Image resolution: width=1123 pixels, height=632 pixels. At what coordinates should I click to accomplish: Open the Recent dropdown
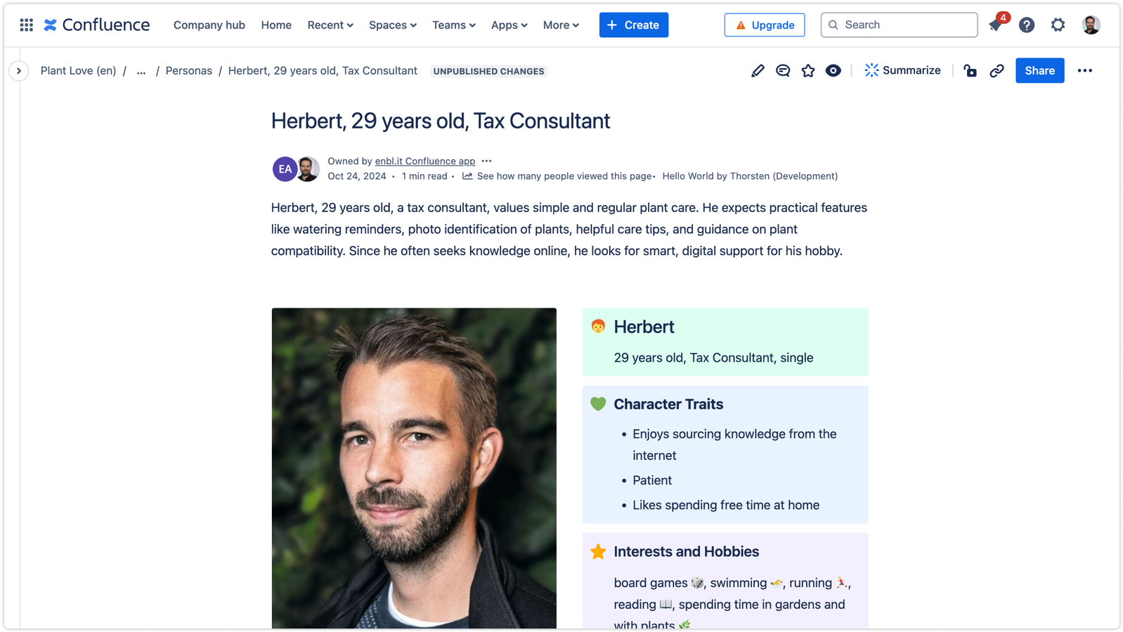tap(330, 25)
